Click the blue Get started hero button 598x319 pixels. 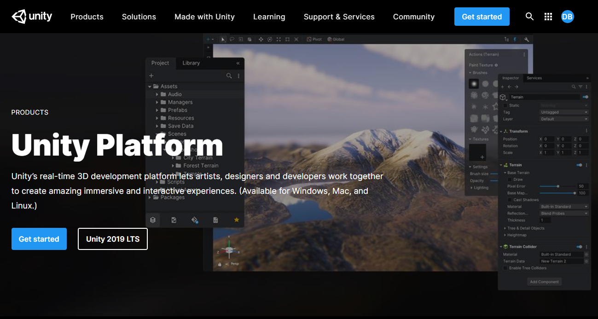(x=39, y=239)
